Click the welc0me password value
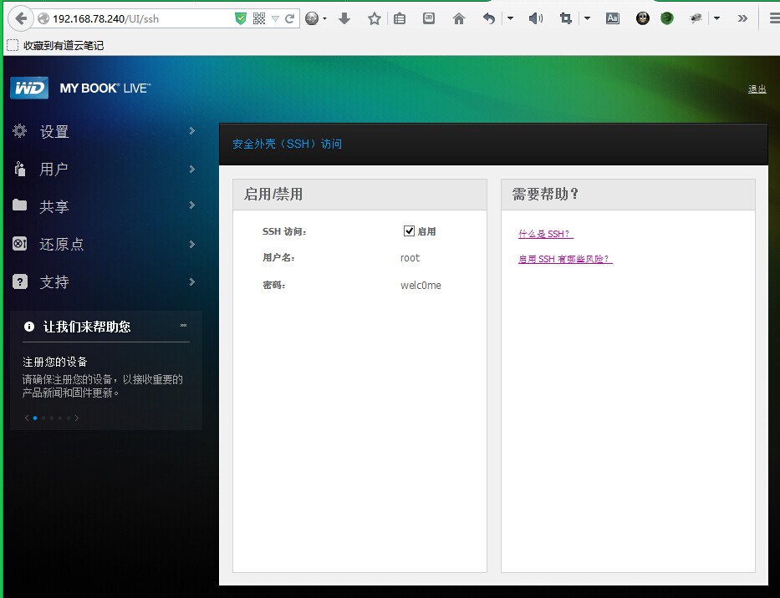The width and height of the screenshot is (780, 598). tap(421, 286)
